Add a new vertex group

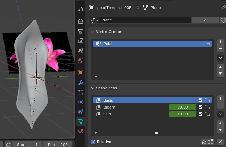[x=220, y=42]
